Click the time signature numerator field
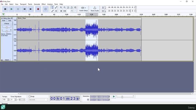Screen dimensions: 196x110 pyautogui.click(x=13, y=100)
